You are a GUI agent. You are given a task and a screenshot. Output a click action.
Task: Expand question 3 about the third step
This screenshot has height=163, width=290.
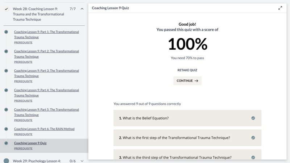(187, 155)
